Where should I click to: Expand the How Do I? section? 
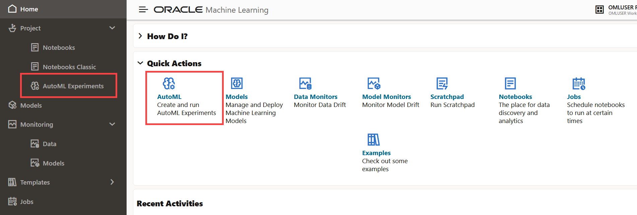tap(140, 36)
